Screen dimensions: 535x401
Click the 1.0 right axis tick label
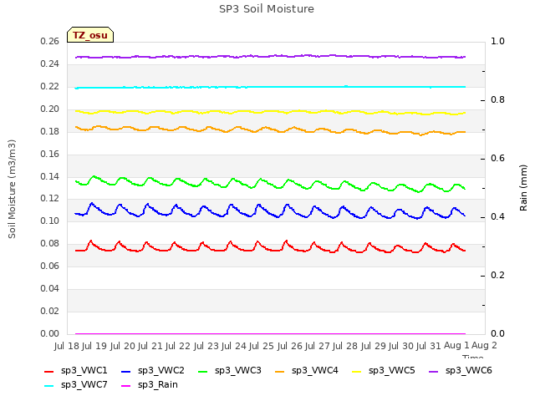pyautogui.click(x=497, y=41)
